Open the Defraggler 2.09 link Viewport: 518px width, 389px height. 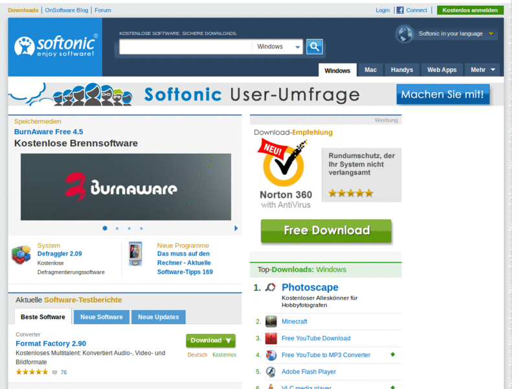click(x=60, y=253)
